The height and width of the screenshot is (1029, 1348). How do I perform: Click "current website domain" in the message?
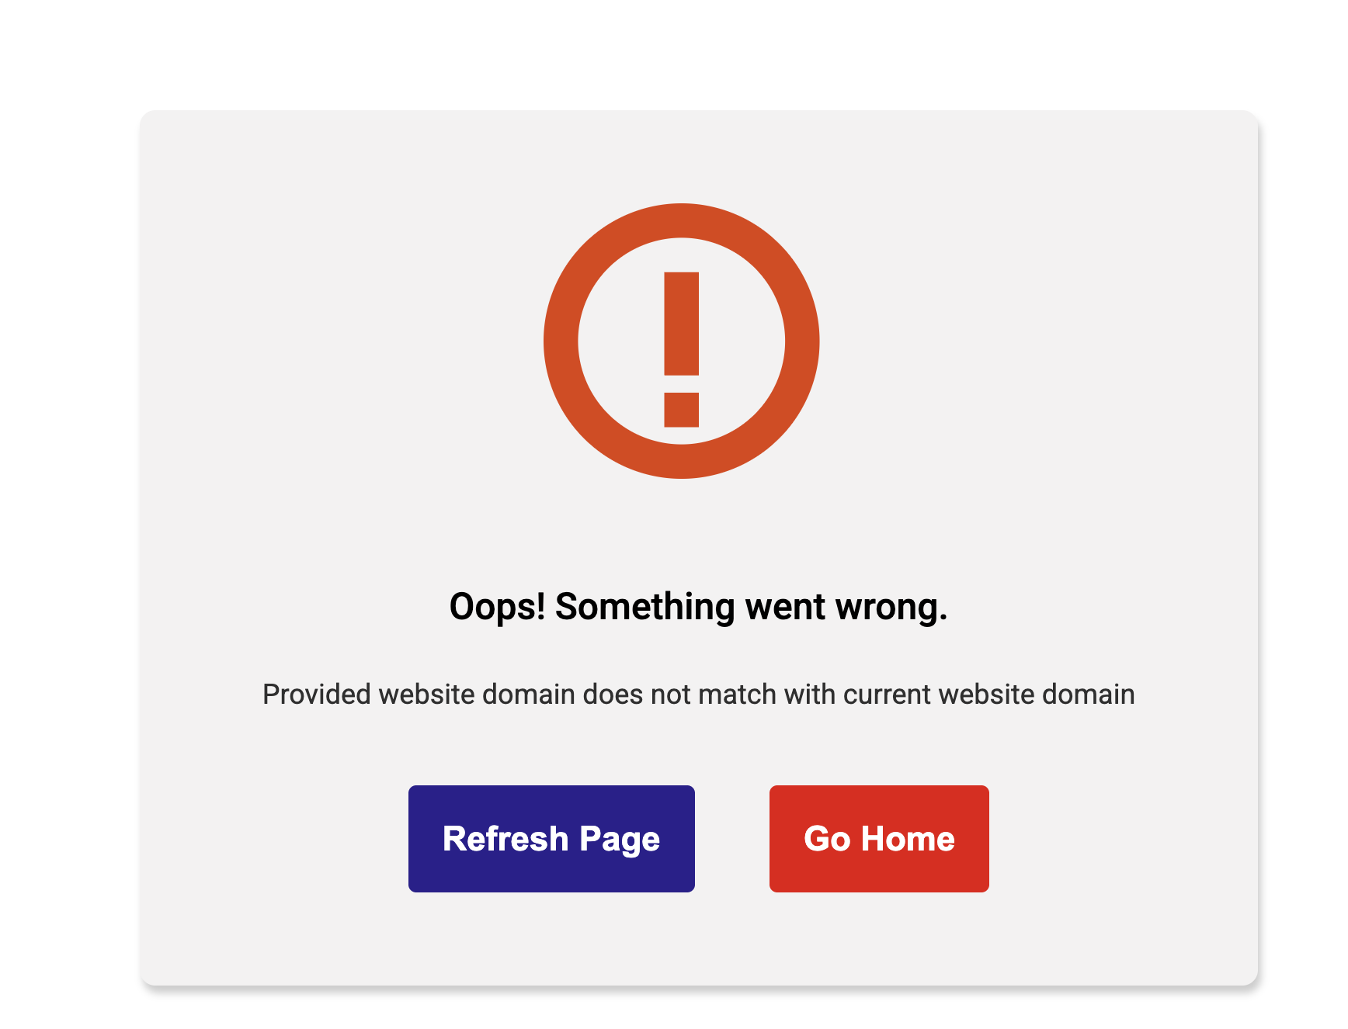coord(989,694)
